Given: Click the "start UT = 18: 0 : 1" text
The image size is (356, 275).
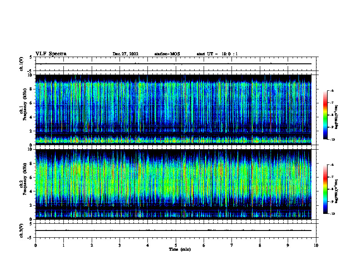Looking at the screenshot, I should 217,54.
